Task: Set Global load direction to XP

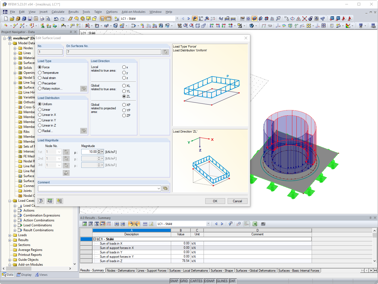Action: tap(124, 105)
